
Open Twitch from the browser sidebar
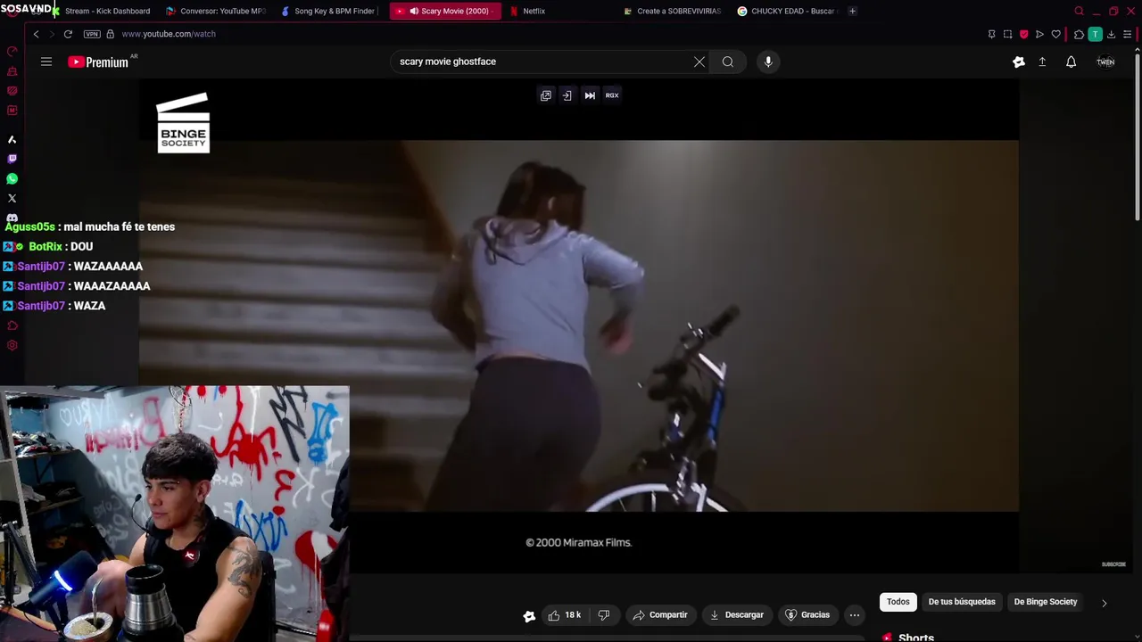click(12, 159)
